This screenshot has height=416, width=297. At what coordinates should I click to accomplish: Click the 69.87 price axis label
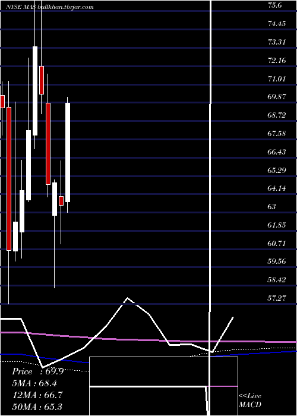click(277, 96)
